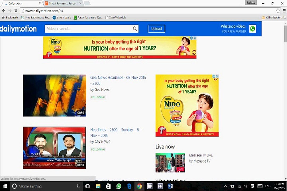Open File Explorer from the taskbar
The height and width of the screenshot is (191, 287).
98,186
